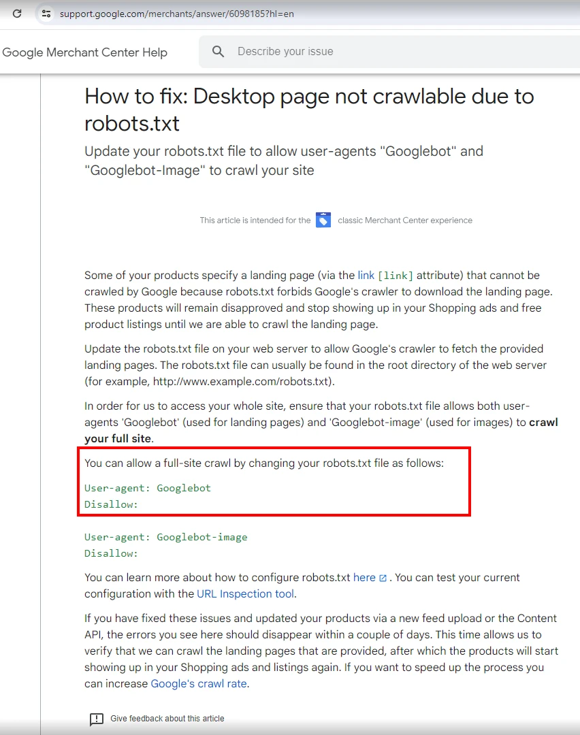
Task: Click inside the highlighted robots.txt box
Action: click(272, 482)
